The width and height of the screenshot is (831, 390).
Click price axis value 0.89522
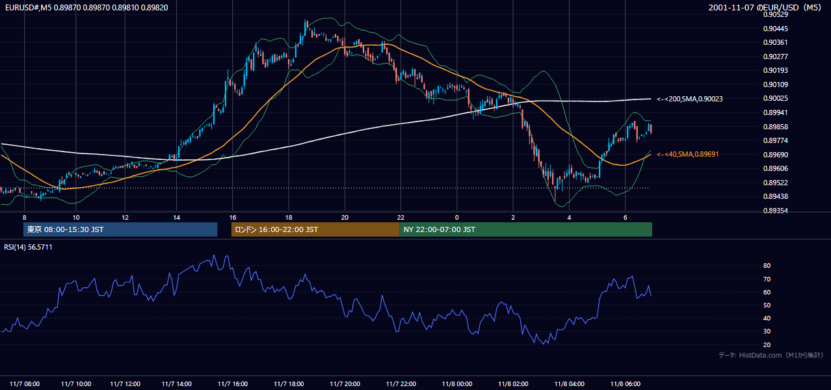coord(775,183)
